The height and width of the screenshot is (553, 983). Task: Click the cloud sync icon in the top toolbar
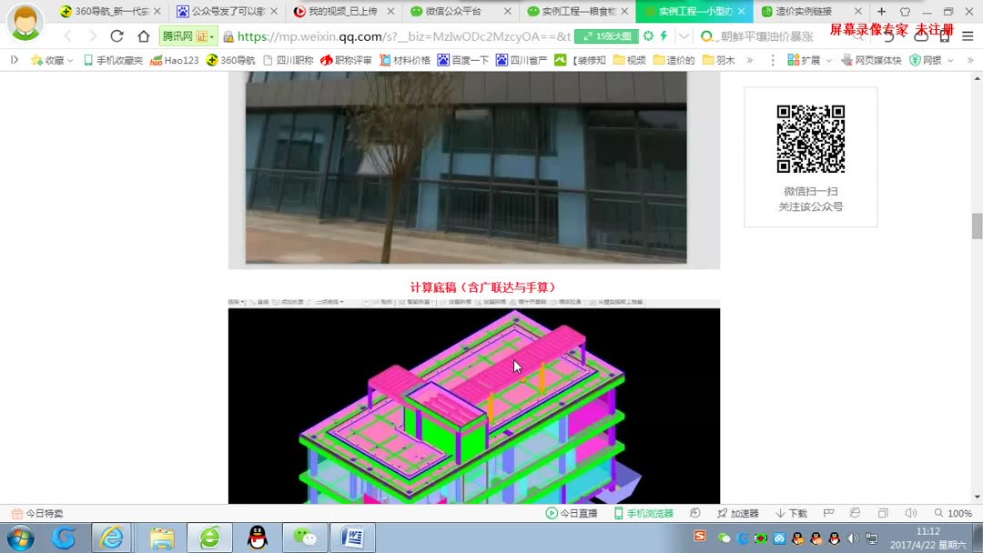[648, 36]
